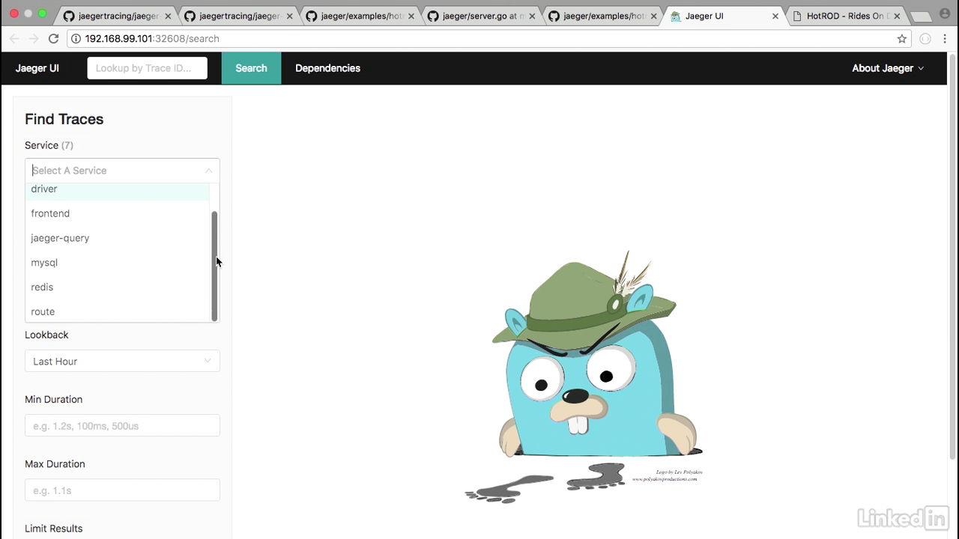
Task: Open the Dependencies page
Action: click(327, 68)
